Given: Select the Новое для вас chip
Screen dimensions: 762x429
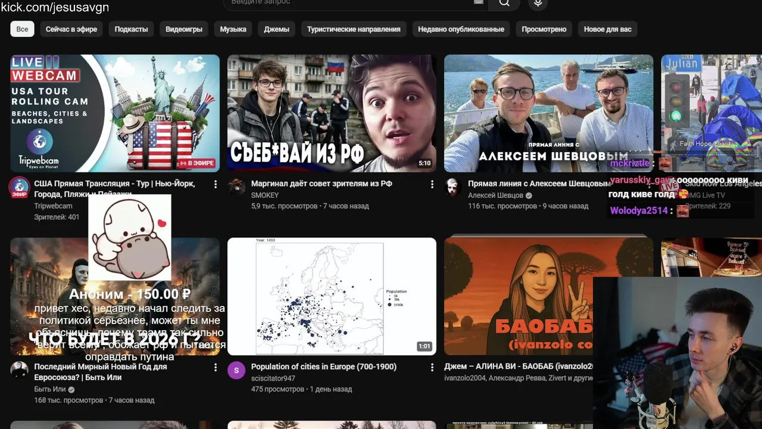Looking at the screenshot, I should click(x=608, y=29).
